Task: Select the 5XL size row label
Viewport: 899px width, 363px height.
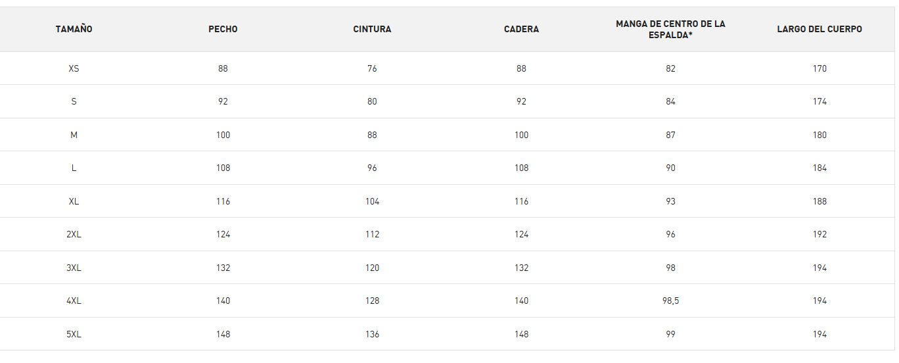Action: pos(74,334)
